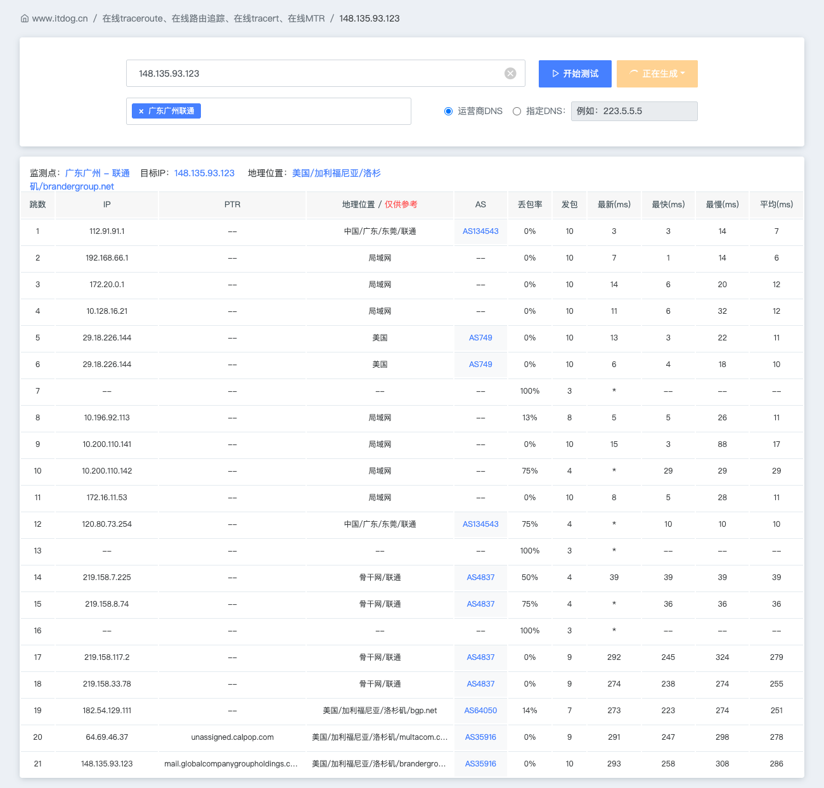824x788 pixels.
Task: Click the 最新(ms) column header
Action: (x=614, y=205)
